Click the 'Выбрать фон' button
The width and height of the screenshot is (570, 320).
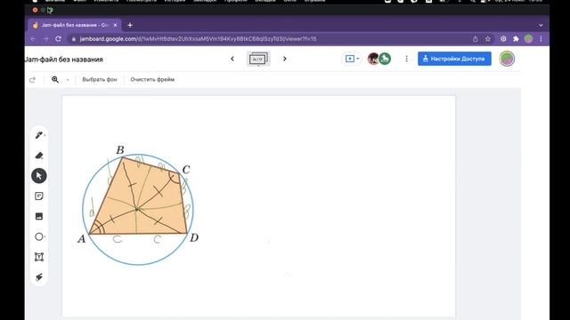pos(100,79)
